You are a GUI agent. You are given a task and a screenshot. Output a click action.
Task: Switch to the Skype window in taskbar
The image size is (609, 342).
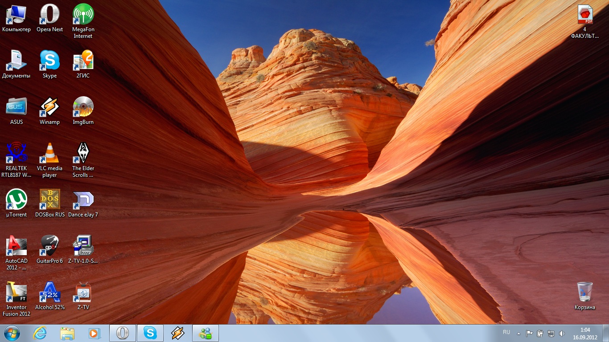click(x=150, y=333)
